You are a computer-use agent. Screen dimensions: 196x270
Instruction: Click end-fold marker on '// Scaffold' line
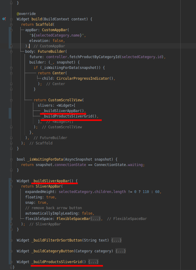click(11, 143)
